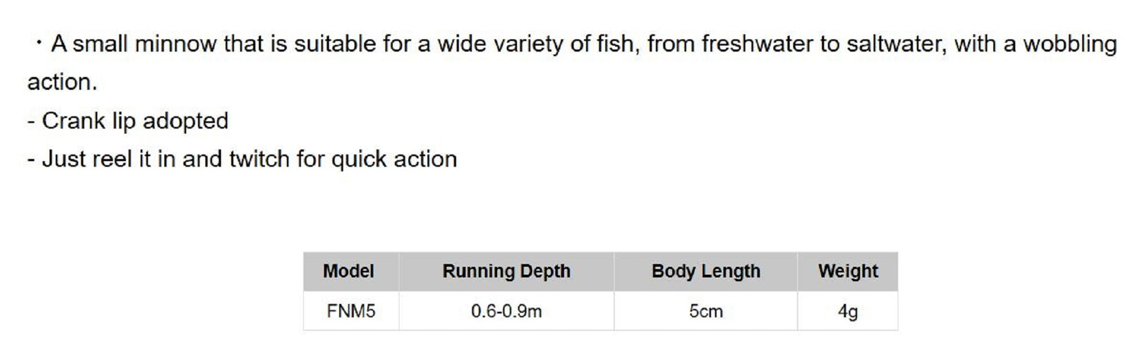Click the word 'action.' on the second line
Screen dimensions: 1125x346
point(62,83)
